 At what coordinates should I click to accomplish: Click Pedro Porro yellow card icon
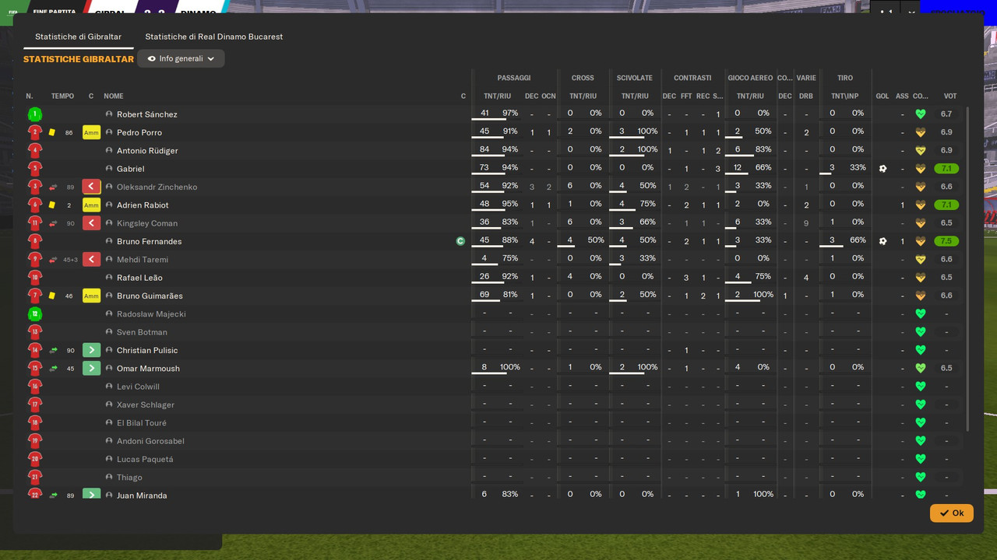coord(52,133)
